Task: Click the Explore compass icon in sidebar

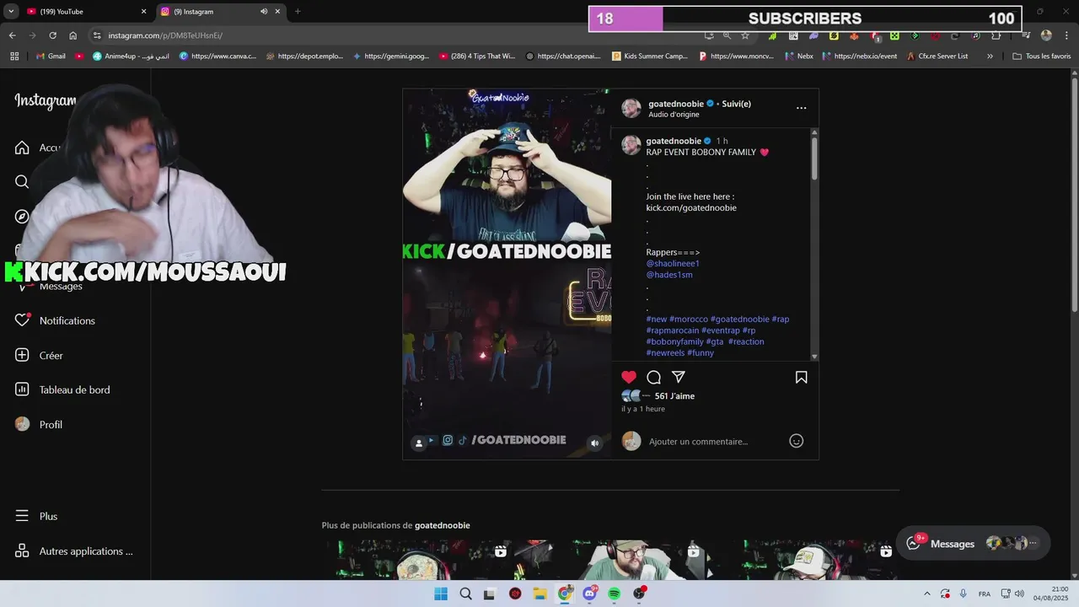Action: (x=22, y=216)
